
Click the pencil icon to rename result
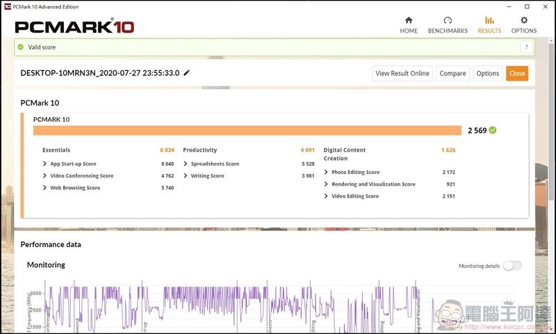point(186,73)
